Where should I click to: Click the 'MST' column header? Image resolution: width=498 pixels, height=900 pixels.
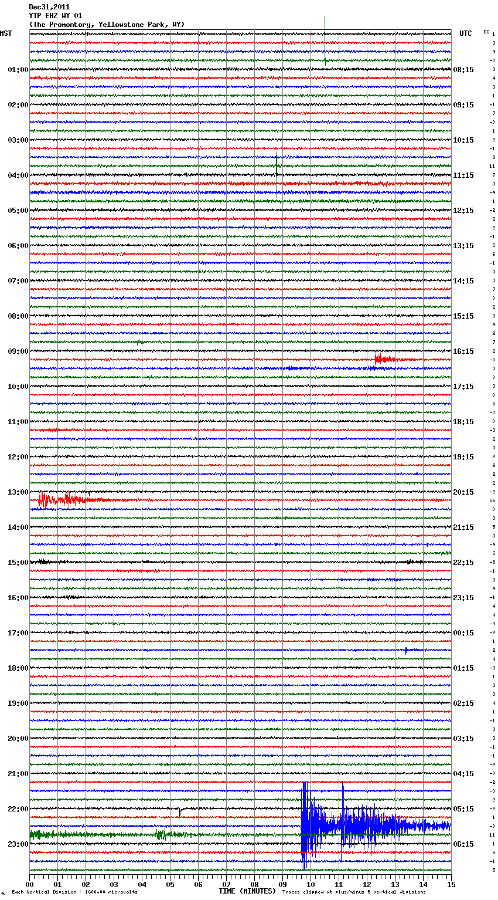[x=6, y=33]
